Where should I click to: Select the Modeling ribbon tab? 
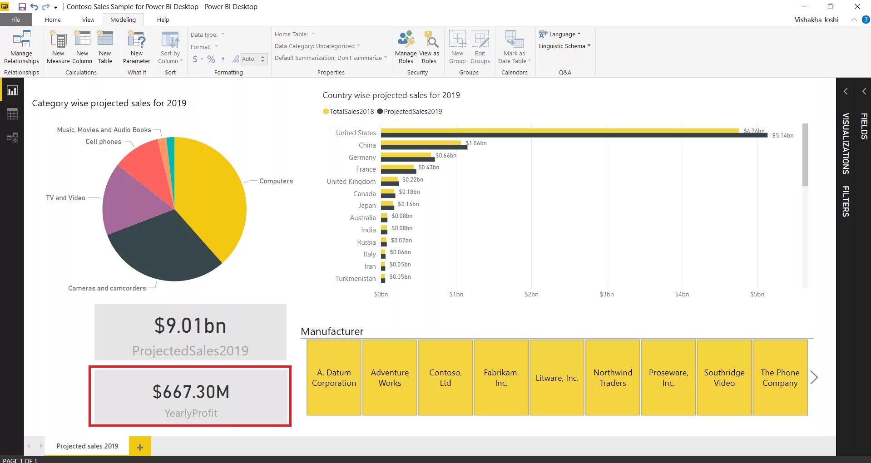tap(123, 20)
